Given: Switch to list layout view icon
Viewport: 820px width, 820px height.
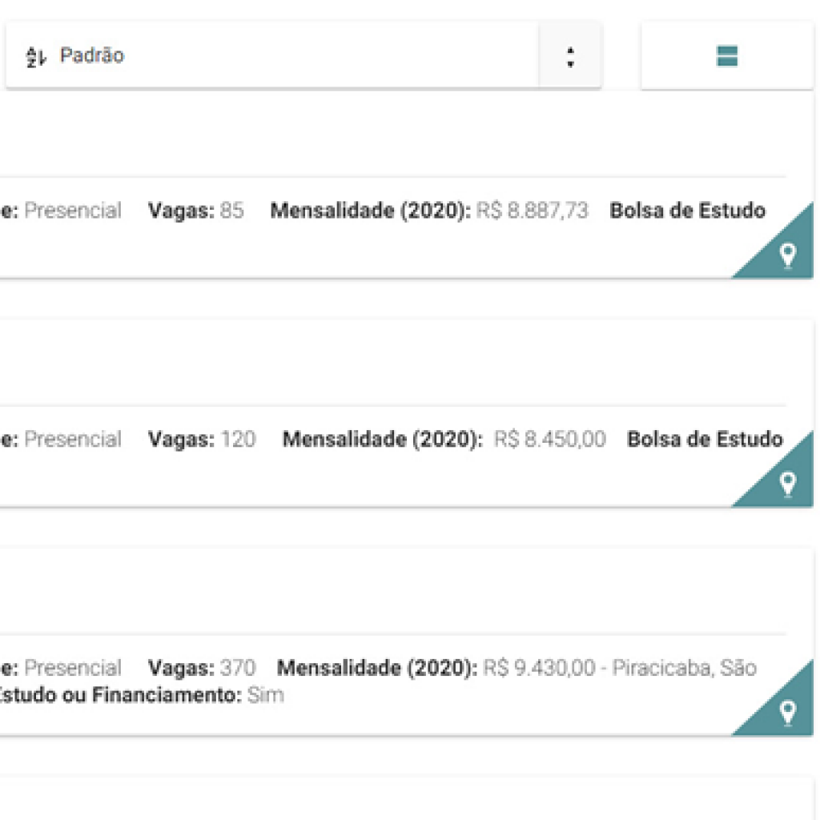Looking at the screenshot, I should pyautogui.click(x=727, y=56).
